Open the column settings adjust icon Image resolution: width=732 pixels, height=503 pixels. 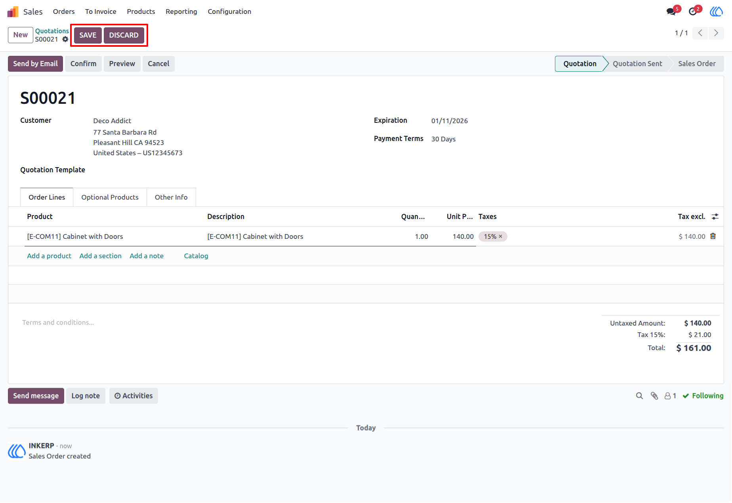[715, 217]
